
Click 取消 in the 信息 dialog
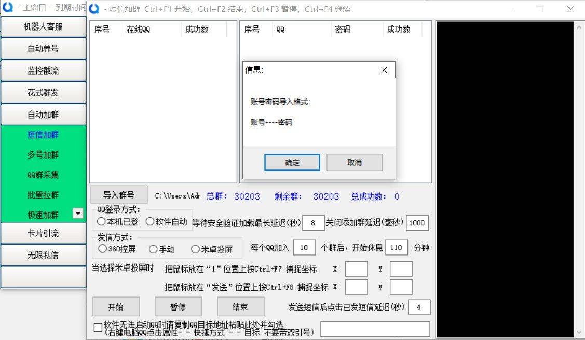coord(355,163)
